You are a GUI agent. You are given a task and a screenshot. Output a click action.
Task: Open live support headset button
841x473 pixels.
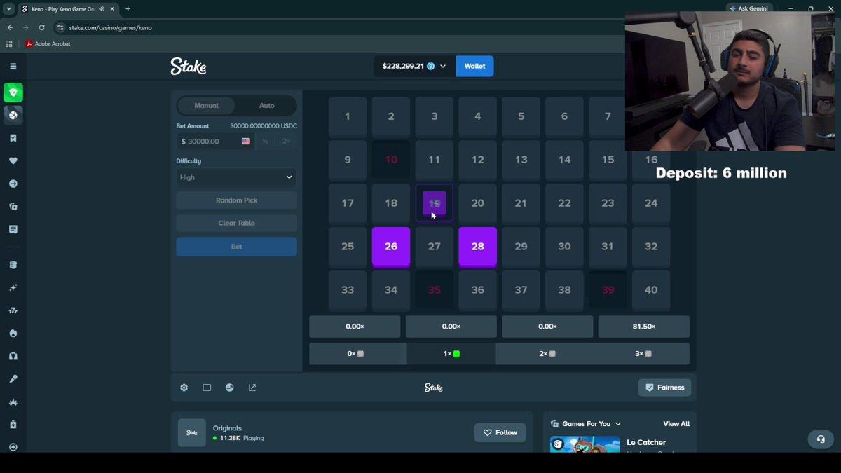pyautogui.click(x=821, y=439)
